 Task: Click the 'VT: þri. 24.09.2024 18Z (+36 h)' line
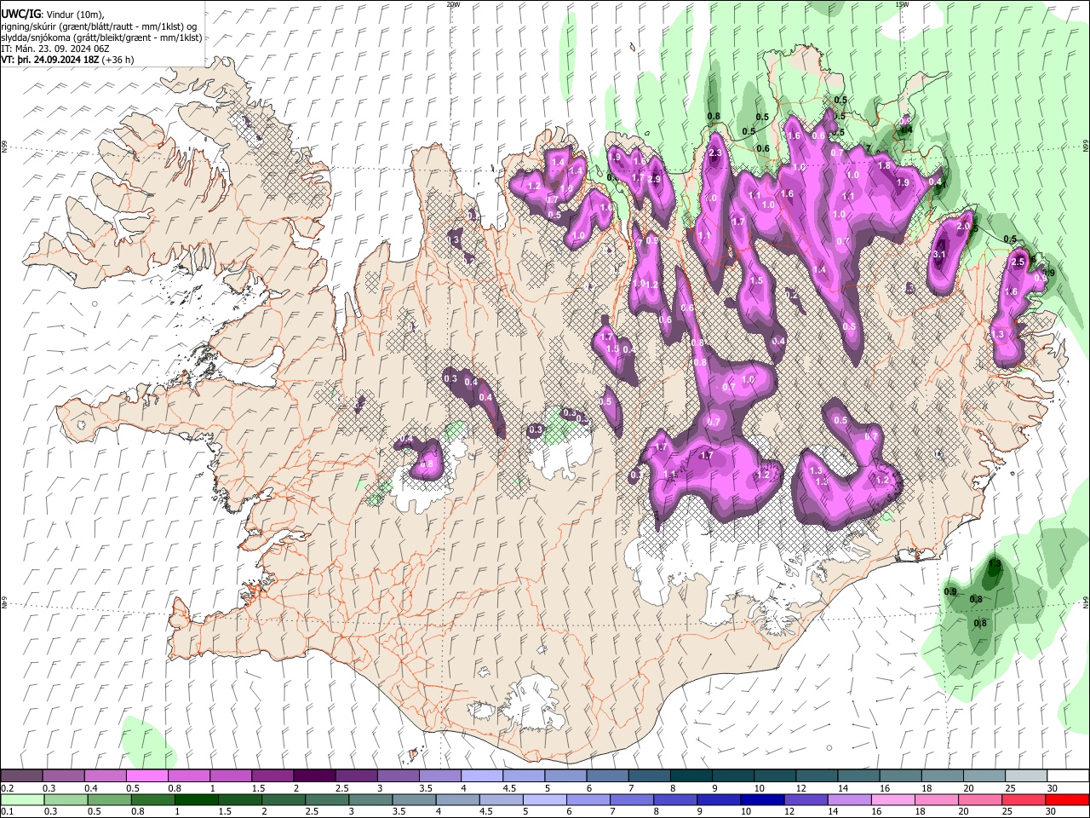click(67, 60)
